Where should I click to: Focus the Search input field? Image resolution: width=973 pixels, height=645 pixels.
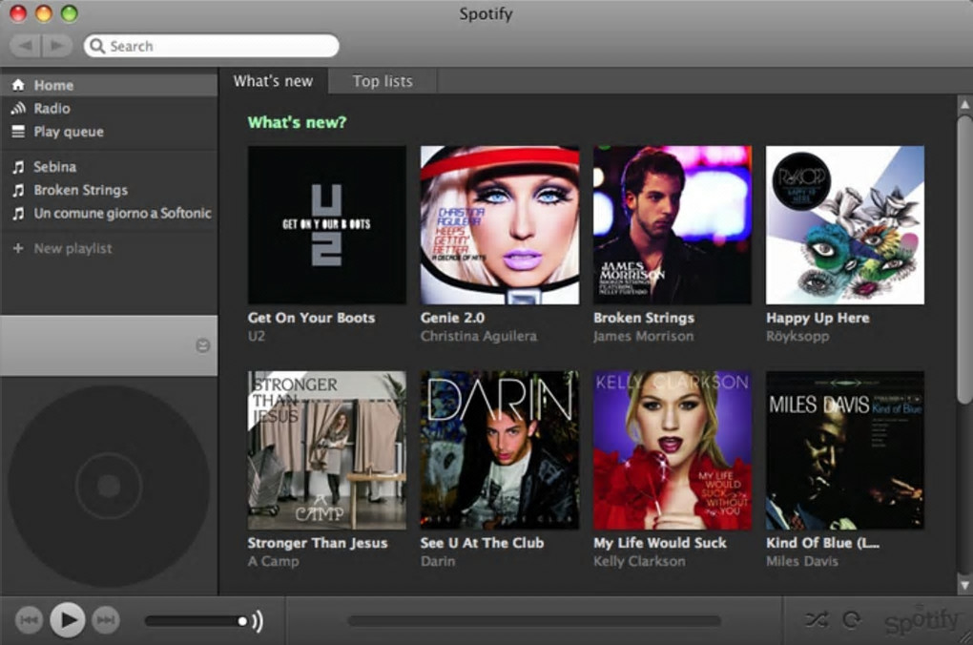click(x=212, y=46)
